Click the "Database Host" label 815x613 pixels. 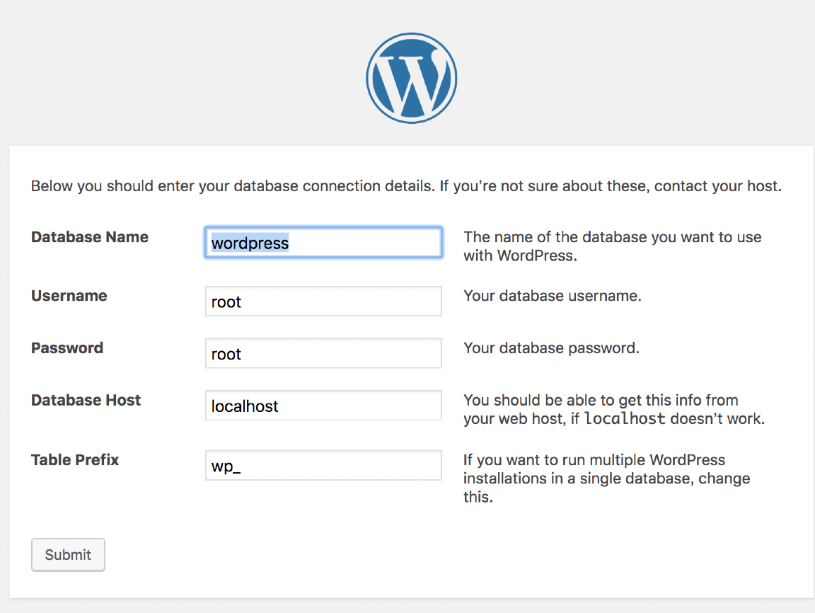(x=86, y=401)
